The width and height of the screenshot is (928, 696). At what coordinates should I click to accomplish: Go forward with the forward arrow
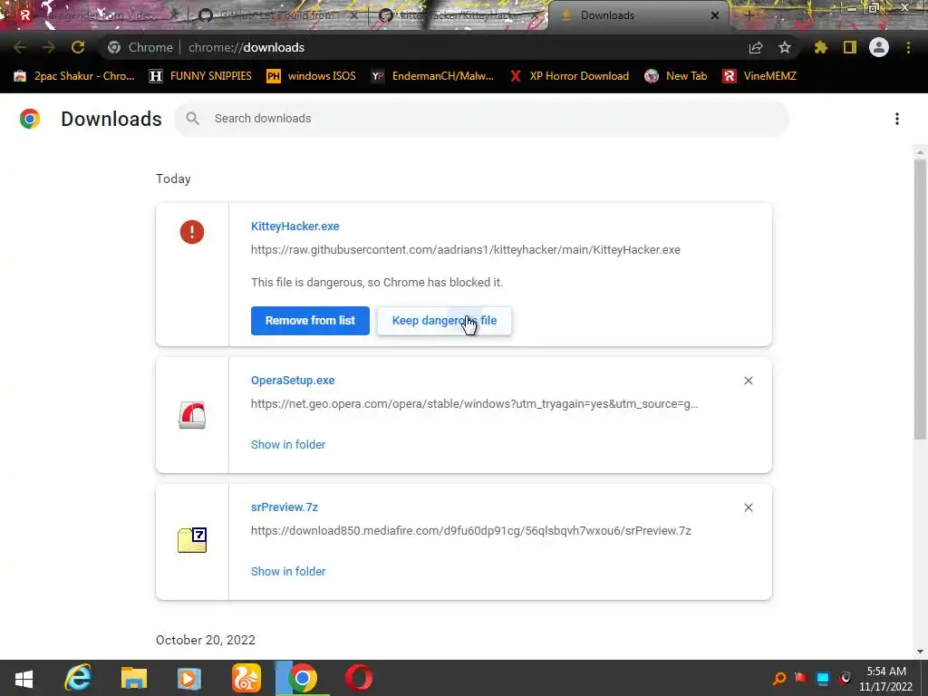point(49,47)
